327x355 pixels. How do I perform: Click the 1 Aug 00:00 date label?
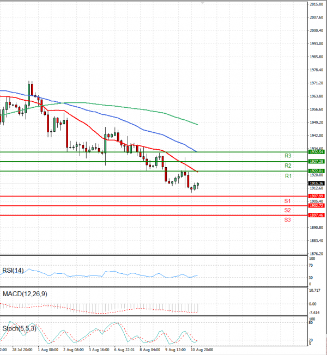[48, 350]
